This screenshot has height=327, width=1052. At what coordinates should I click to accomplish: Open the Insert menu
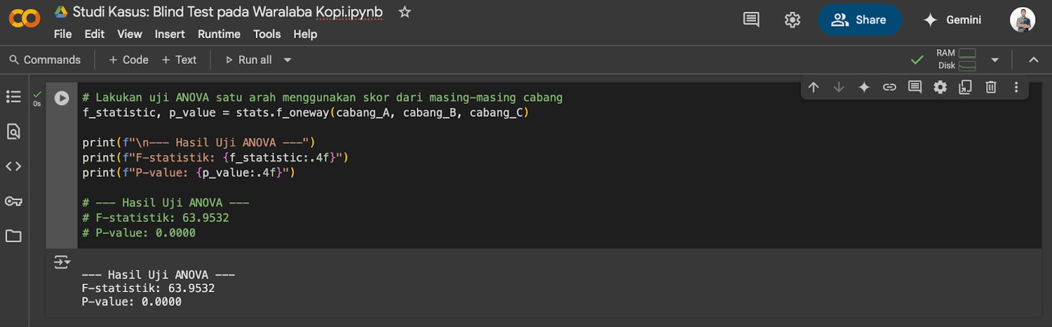point(170,34)
